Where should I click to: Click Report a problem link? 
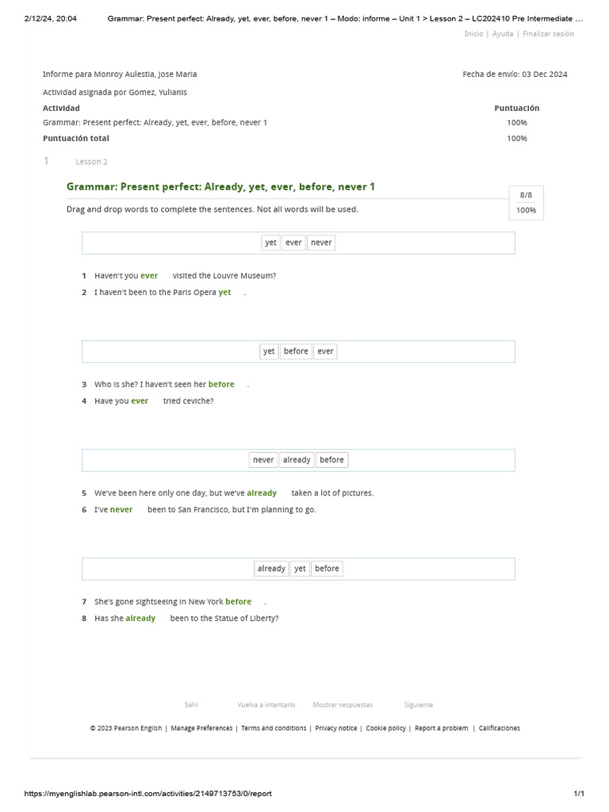pyautogui.click(x=442, y=728)
